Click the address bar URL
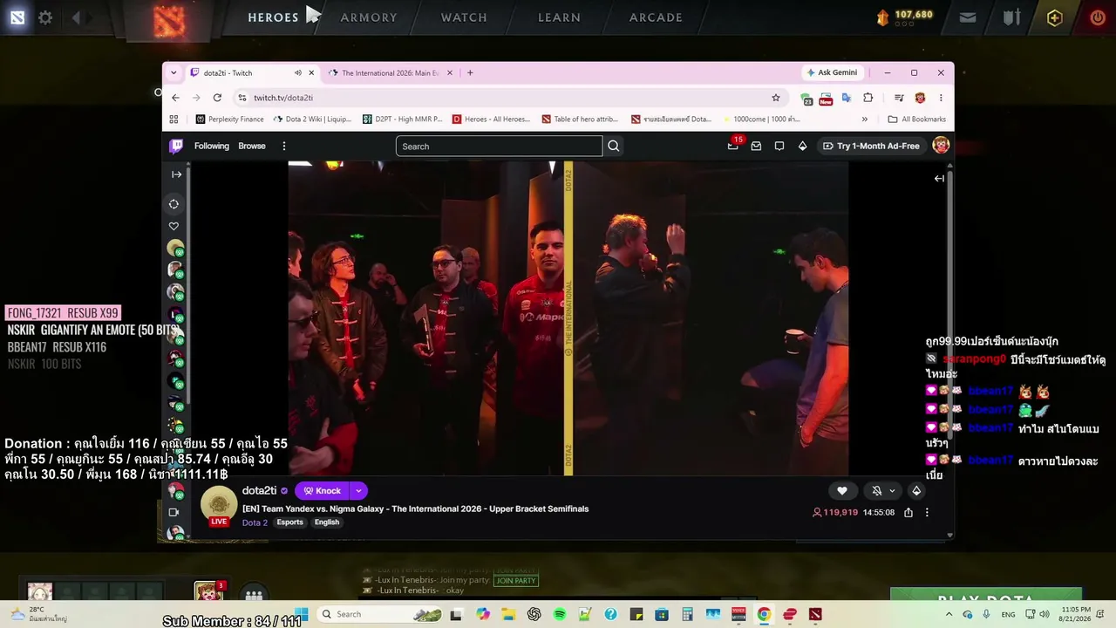This screenshot has width=1116, height=628. coord(283,98)
